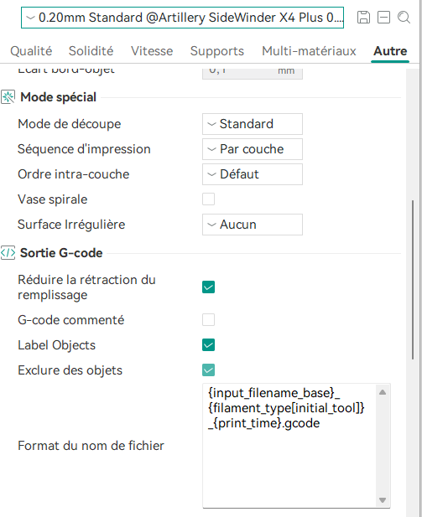Switch to the Solidité tab
The width and height of the screenshot is (422, 517).
(91, 51)
